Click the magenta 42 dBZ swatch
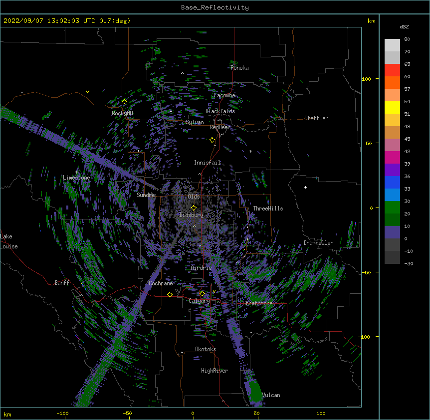The image size is (430, 420). (x=392, y=157)
